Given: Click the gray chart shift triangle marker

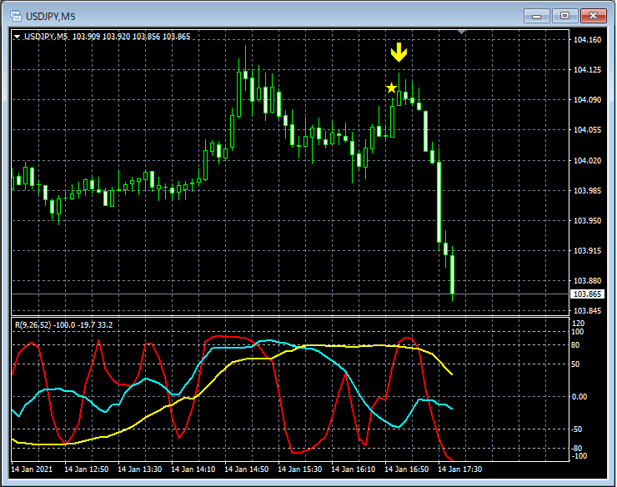Looking at the screenshot, I should click(464, 33).
